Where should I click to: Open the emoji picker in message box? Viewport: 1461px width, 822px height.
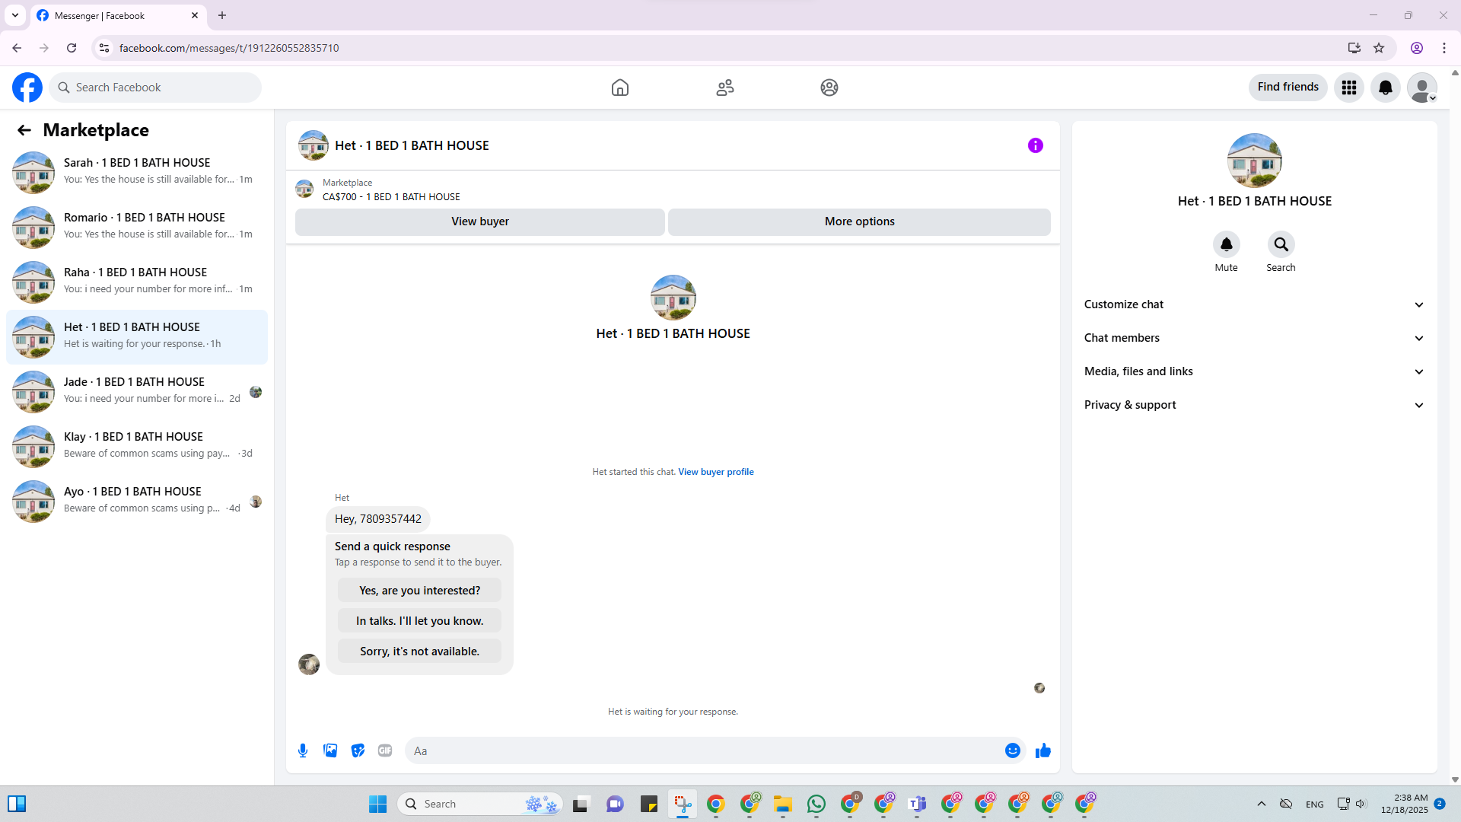point(1012,750)
